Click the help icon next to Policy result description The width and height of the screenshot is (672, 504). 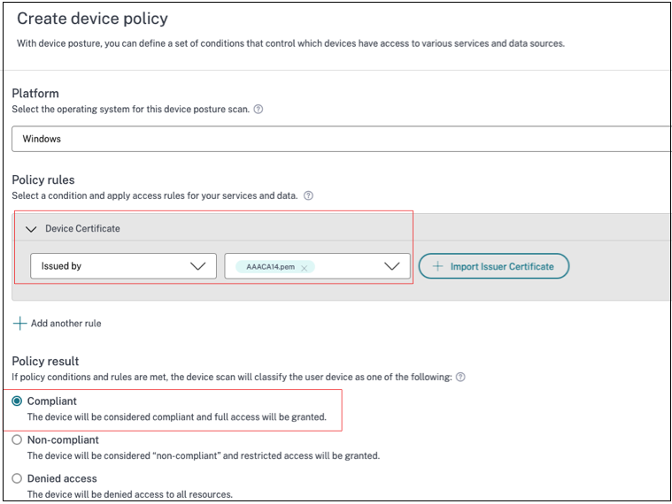coord(460,377)
